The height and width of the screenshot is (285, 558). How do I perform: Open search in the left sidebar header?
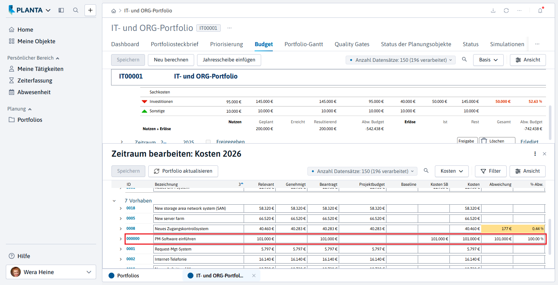coord(76,10)
